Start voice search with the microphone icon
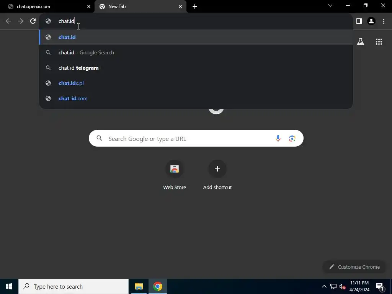This screenshot has width=392, height=294. point(278,138)
